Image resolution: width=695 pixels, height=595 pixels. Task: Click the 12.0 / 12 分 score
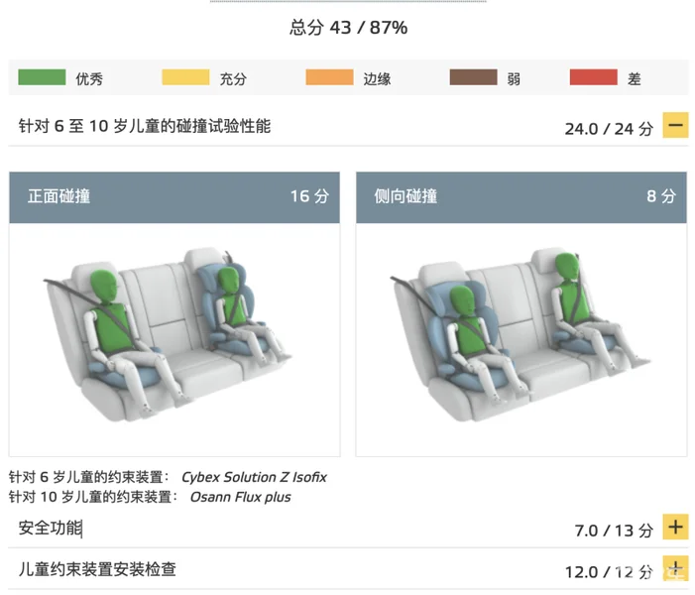609,572
